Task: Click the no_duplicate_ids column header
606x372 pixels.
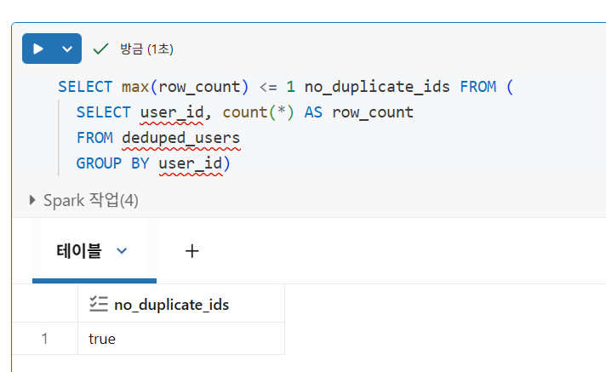Action: [181, 304]
